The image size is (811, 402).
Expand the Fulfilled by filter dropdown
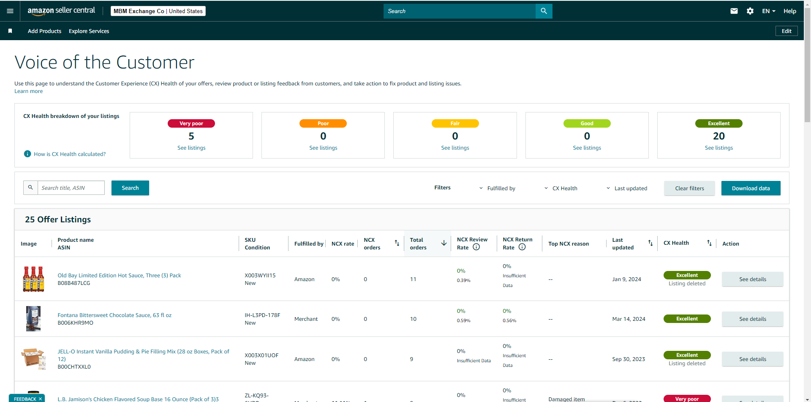click(x=497, y=188)
